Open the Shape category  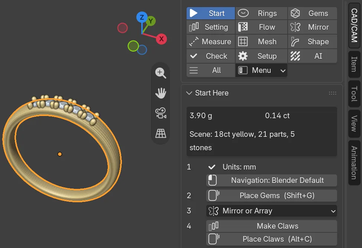tap(312, 42)
